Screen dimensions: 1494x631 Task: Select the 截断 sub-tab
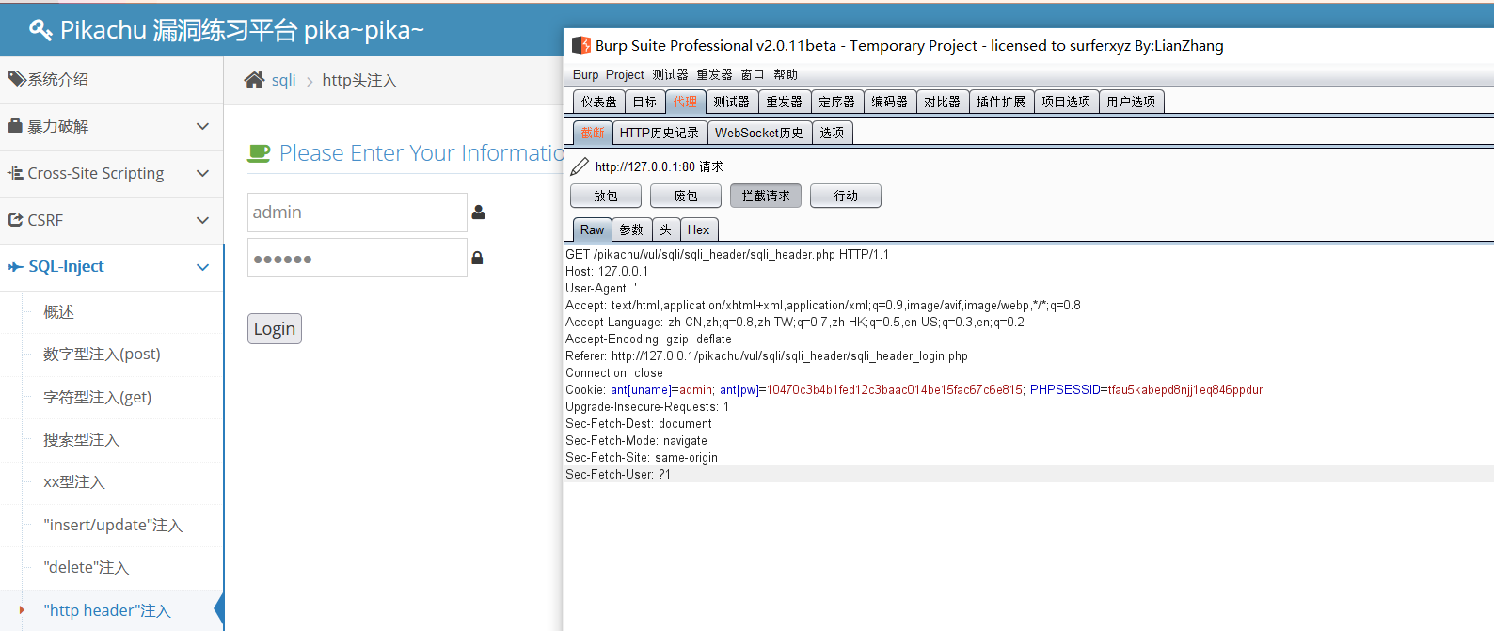[593, 133]
